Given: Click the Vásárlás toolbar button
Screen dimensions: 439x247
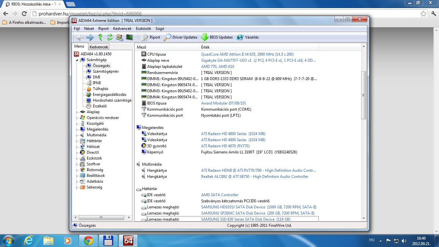Looking at the screenshot, I should click(248, 37).
